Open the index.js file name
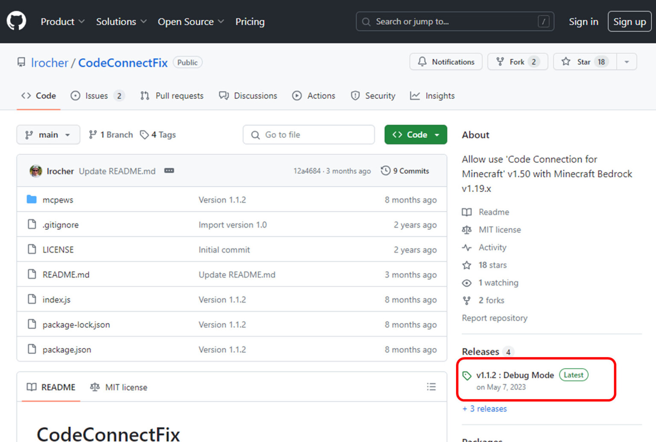The height and width of the screenshot is (442, 656). [x=56, y=300]
